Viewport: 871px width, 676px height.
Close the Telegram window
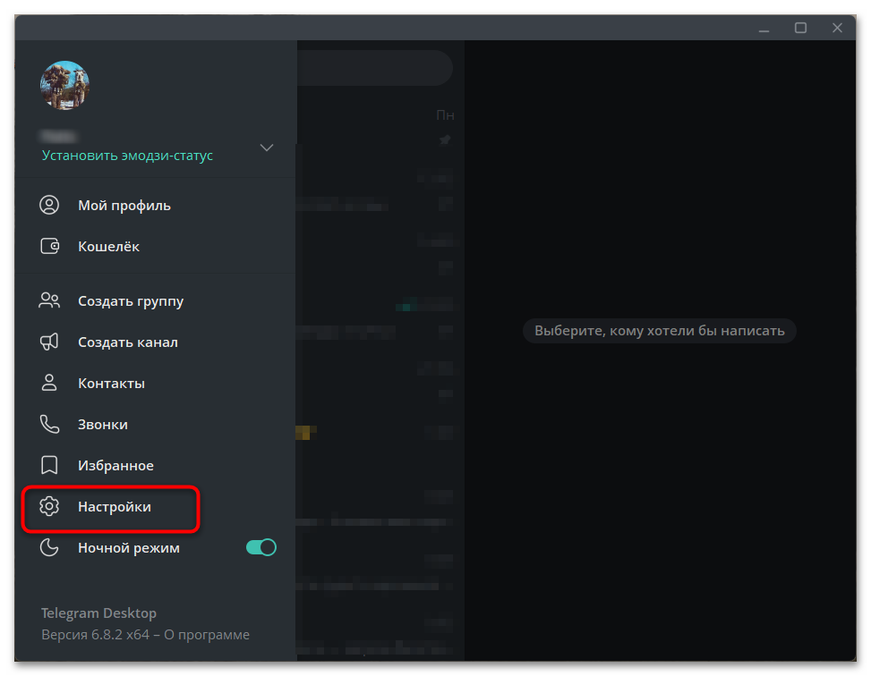tap(837, 28)
